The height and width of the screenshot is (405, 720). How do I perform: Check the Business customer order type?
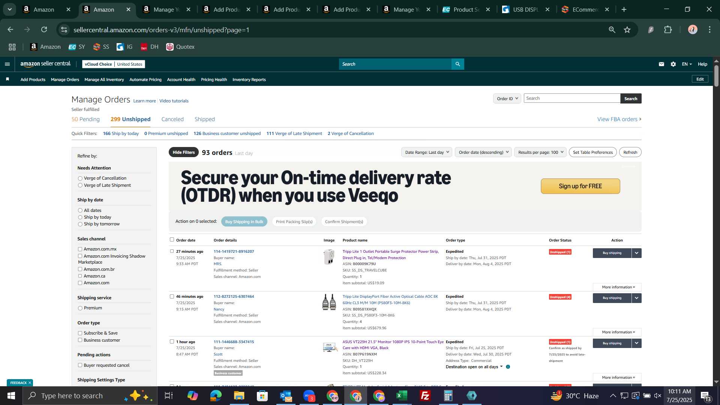(80, 340)
